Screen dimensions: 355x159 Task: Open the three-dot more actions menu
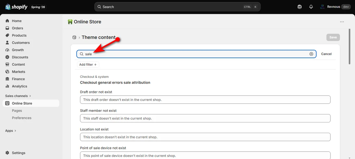342,22
